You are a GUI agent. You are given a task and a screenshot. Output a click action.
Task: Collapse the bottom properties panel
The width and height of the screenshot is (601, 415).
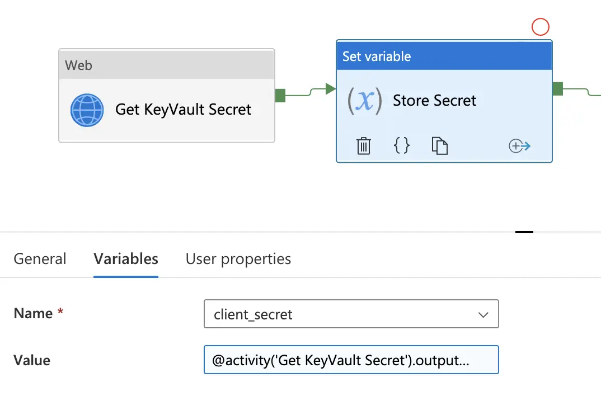[x=524, y=231]
